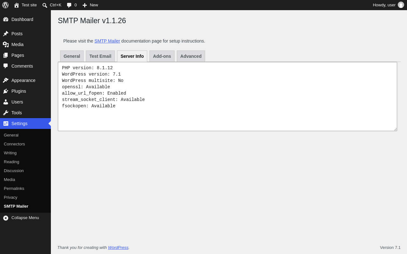The image size is (407, 254).
Task: Click the WordPress logo icon
Action: pyautogui.click(x=5, y=5)
